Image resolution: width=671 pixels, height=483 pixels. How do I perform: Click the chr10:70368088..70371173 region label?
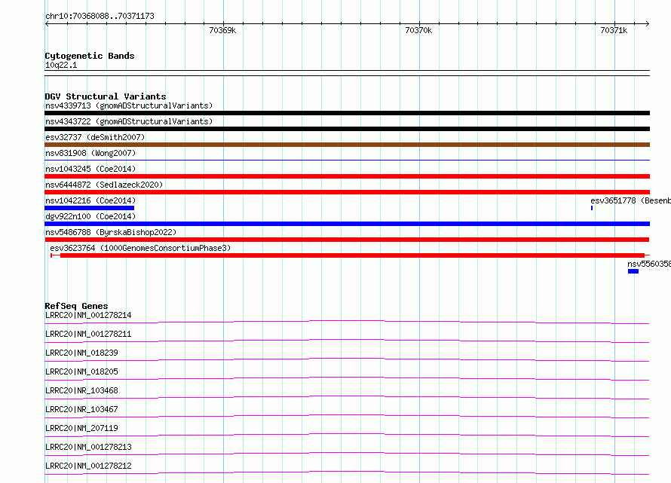point(100,17)
